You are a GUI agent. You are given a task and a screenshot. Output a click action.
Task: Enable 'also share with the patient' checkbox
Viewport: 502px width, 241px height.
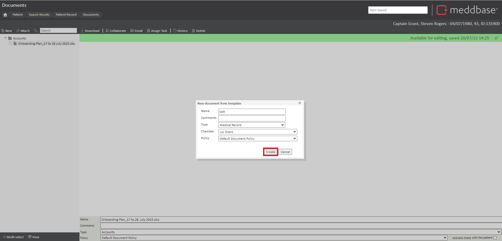[x=495, y=238]
